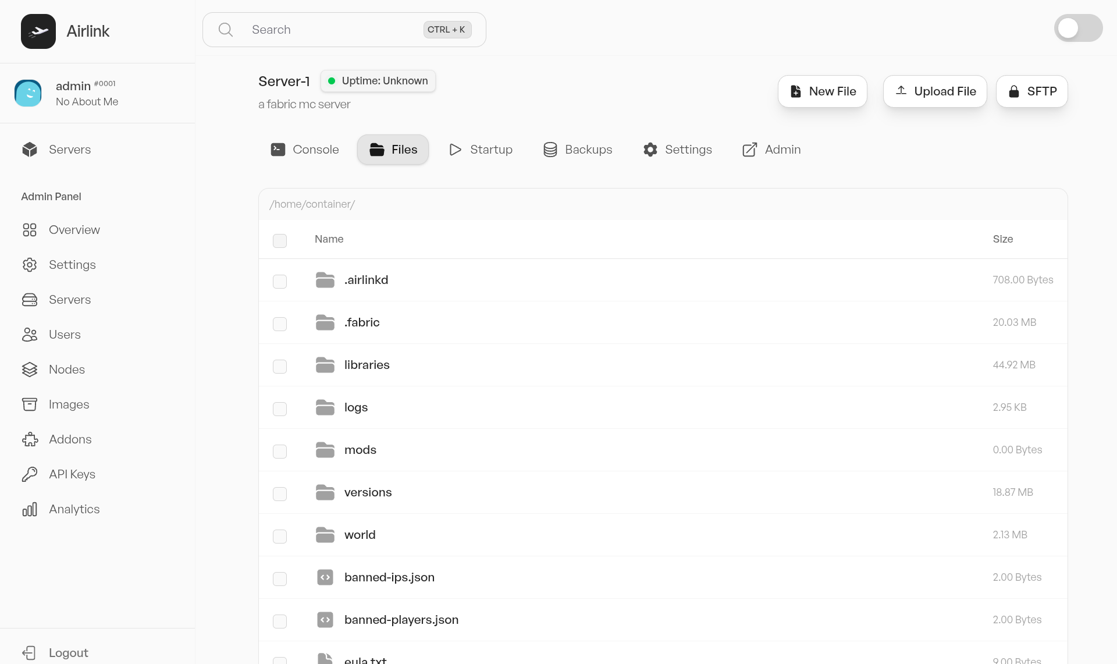
Task: Open the world folder
Action: click(360, 535)
